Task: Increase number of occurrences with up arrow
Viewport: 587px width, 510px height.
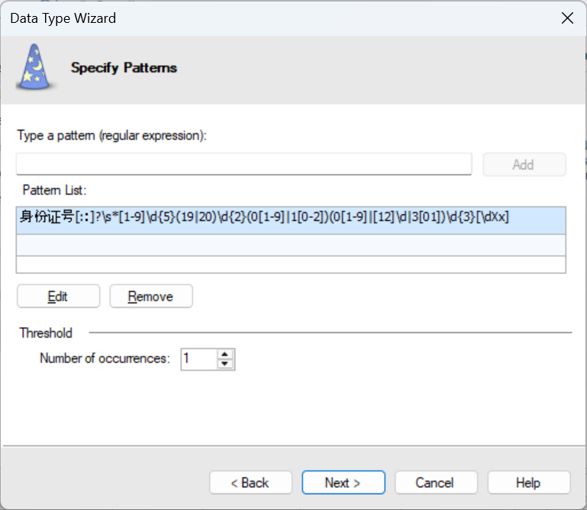Action: tap(224, 354)
